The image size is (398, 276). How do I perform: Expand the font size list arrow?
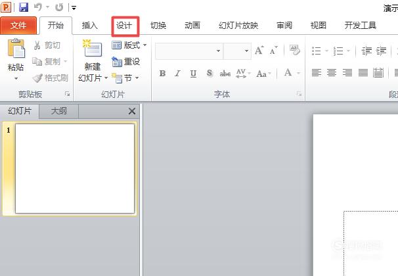point(246,51)
